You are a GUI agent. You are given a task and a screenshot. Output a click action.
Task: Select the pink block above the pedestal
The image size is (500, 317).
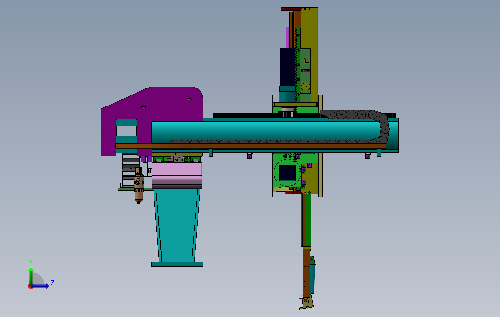point(177,176)
